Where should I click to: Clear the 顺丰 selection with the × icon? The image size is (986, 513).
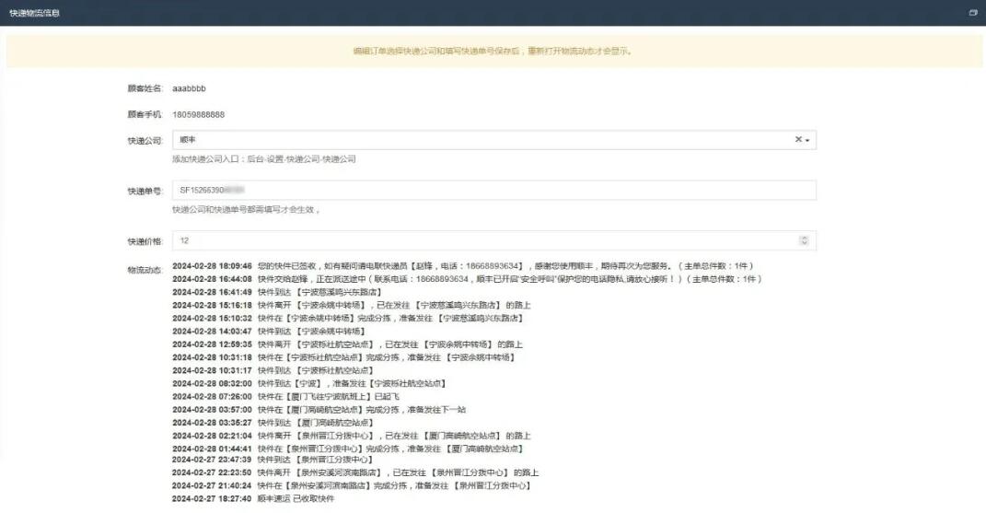click(798, 140)
